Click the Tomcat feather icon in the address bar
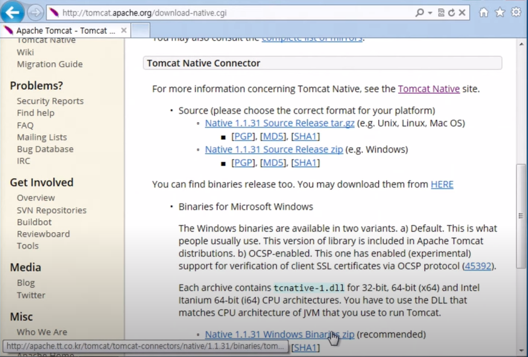This screenshot has width=528, height=357. [54, 13]
